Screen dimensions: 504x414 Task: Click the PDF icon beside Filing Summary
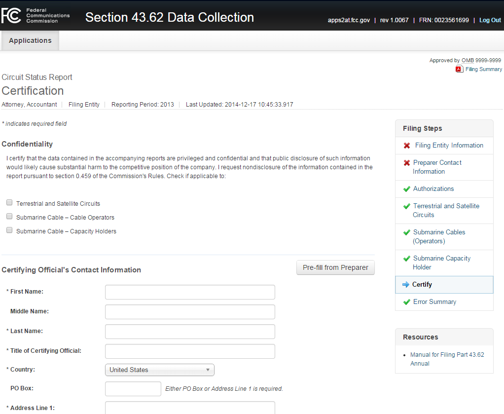point(459,69)
